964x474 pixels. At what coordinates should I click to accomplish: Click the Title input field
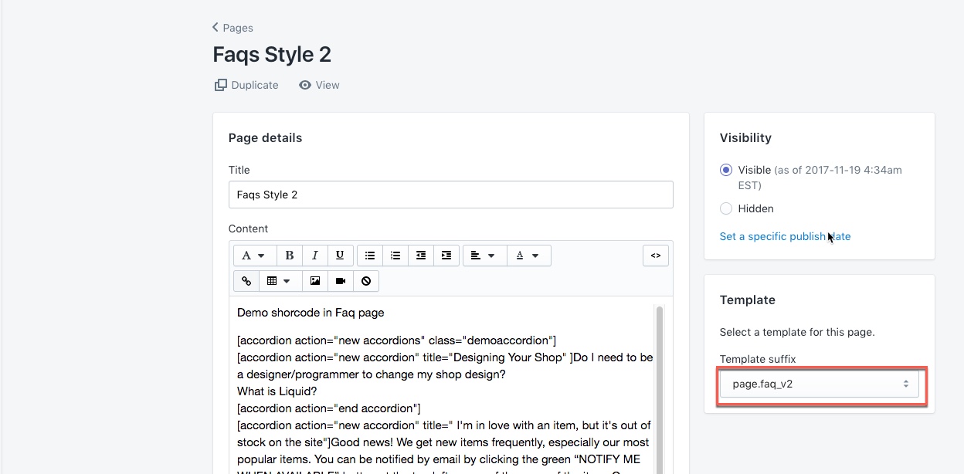450,195
